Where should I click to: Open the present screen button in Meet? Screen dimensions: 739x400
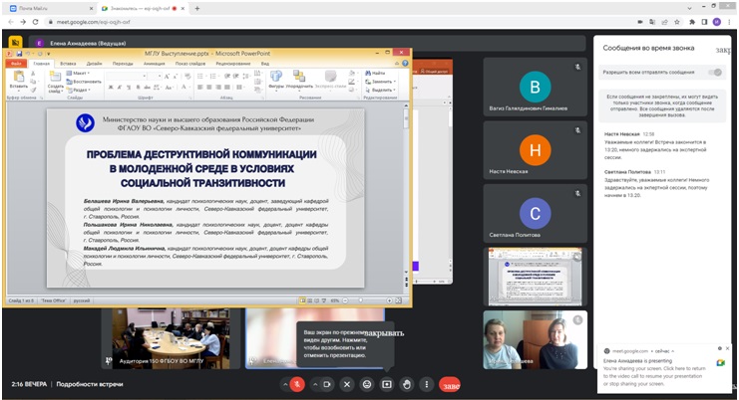387,384
